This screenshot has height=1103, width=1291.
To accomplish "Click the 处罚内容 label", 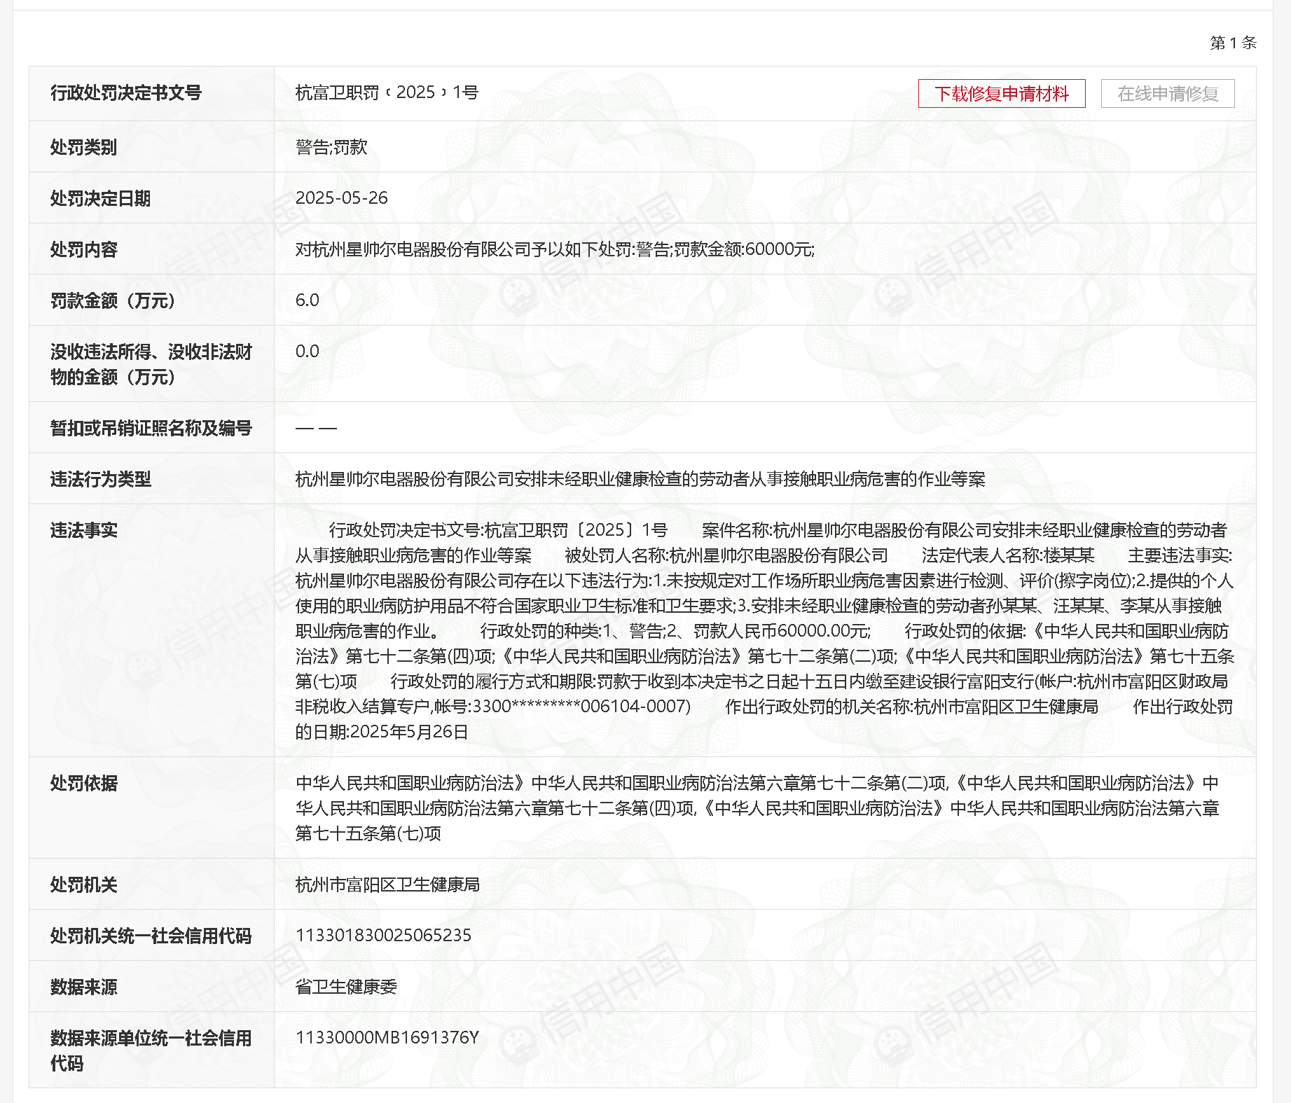I will (x=83, y=249).
